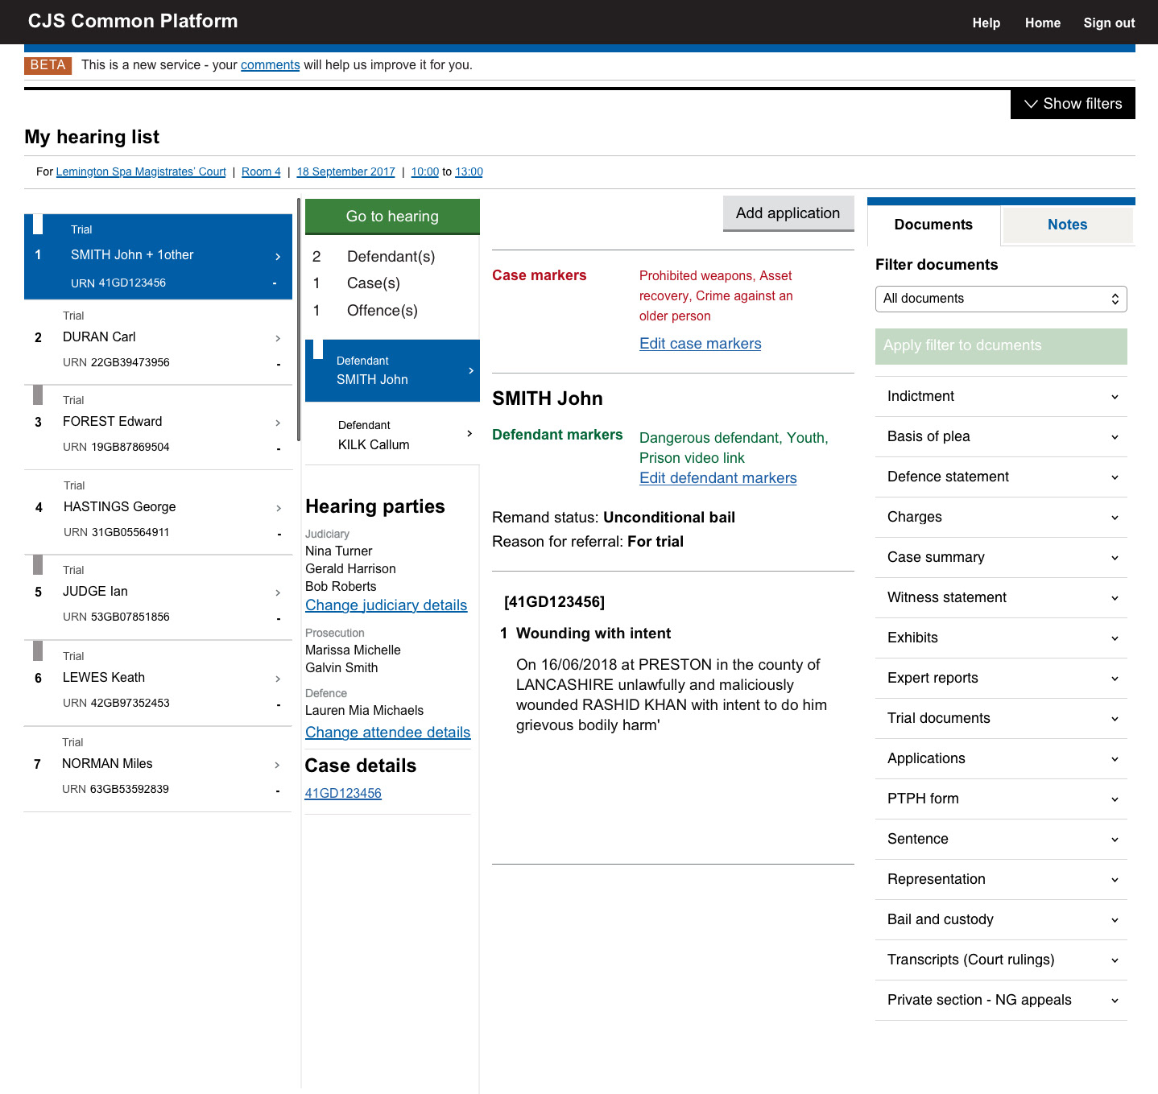Open the Edit defendant markers link

(x=718, y=478)
